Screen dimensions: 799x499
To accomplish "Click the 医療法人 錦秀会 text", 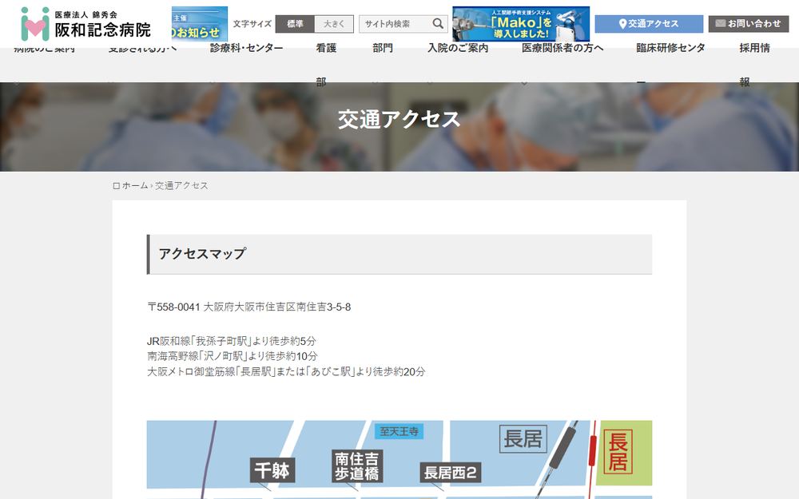I will pyautogui.click(x=86, y=14).
